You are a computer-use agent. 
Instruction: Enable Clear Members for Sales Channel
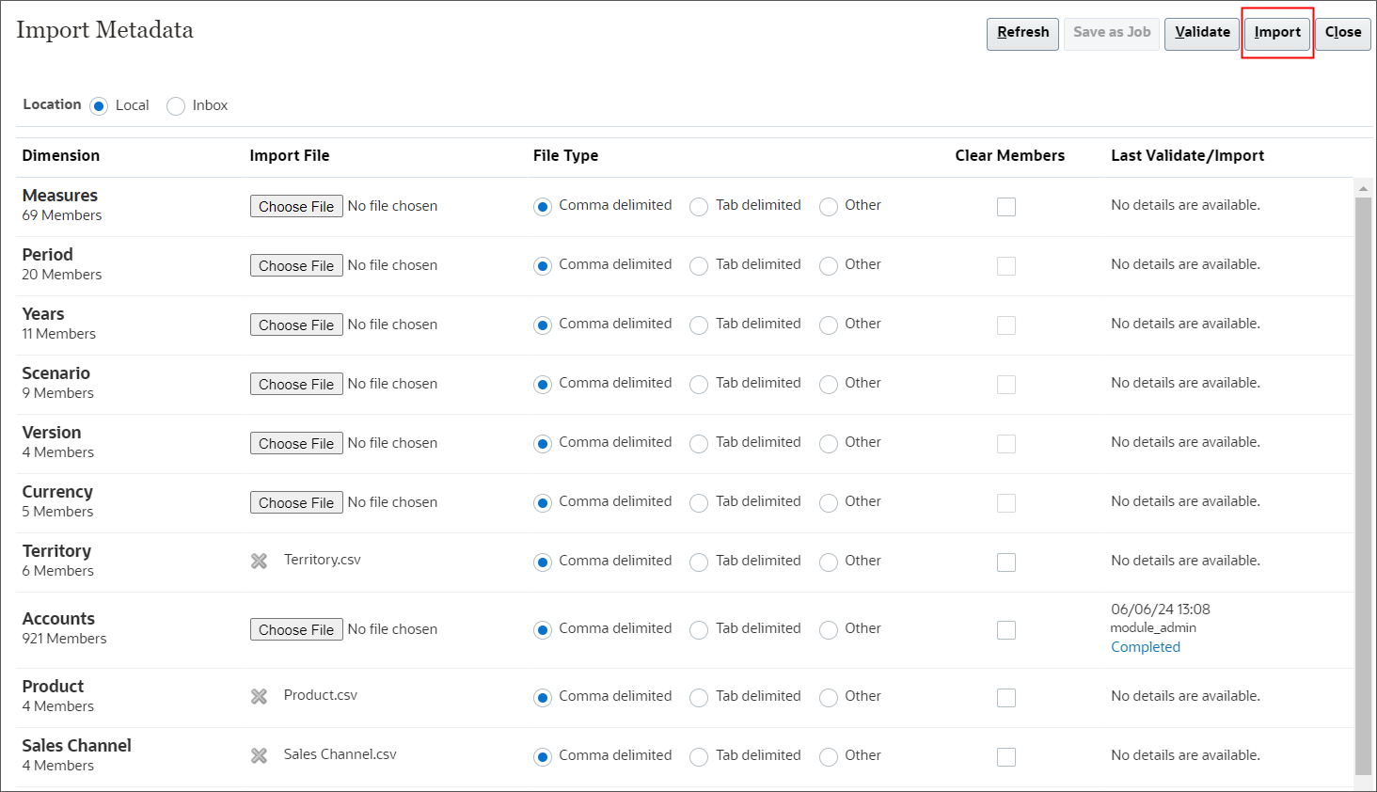1005,756
